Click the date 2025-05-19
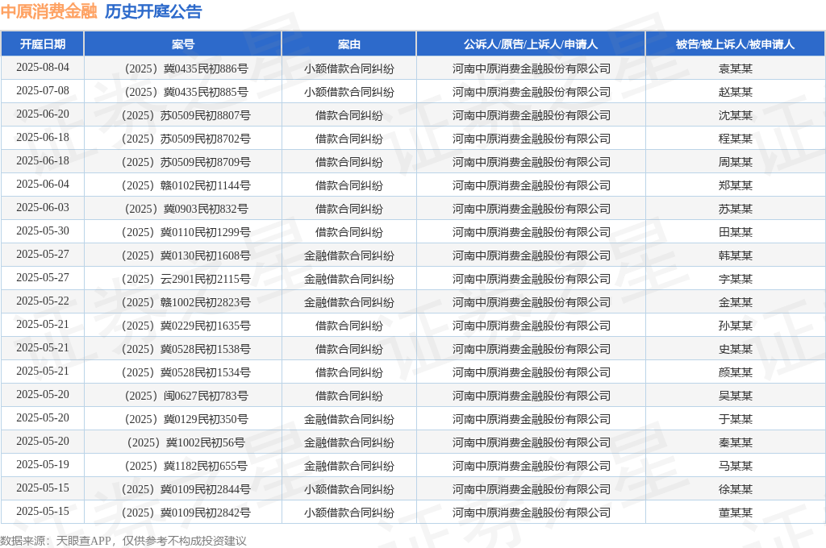This screenshot has height=548, width=826. point(43,465)
